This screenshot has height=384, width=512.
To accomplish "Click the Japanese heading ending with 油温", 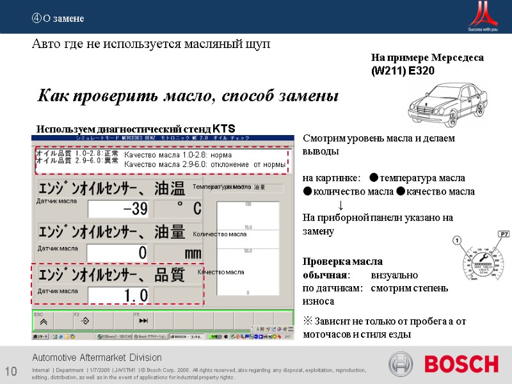I will [x=111, y=188].
